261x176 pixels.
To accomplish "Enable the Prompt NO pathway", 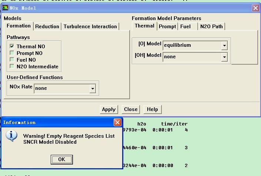I will coord(12,53).
